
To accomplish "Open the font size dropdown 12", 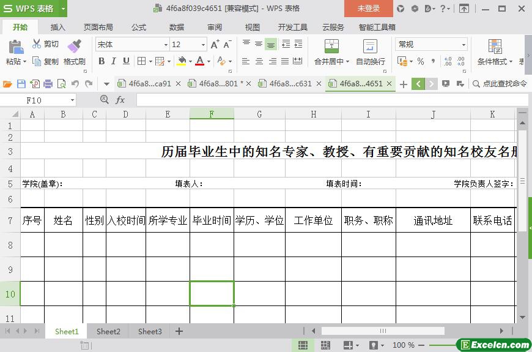I will tap(203, 45).
